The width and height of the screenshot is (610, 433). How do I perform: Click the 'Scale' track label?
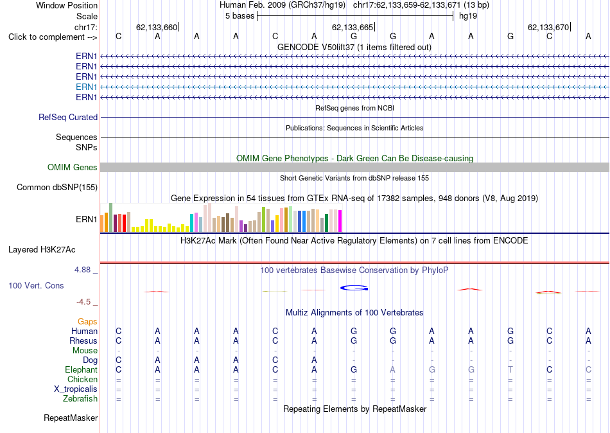click(87, 16)
